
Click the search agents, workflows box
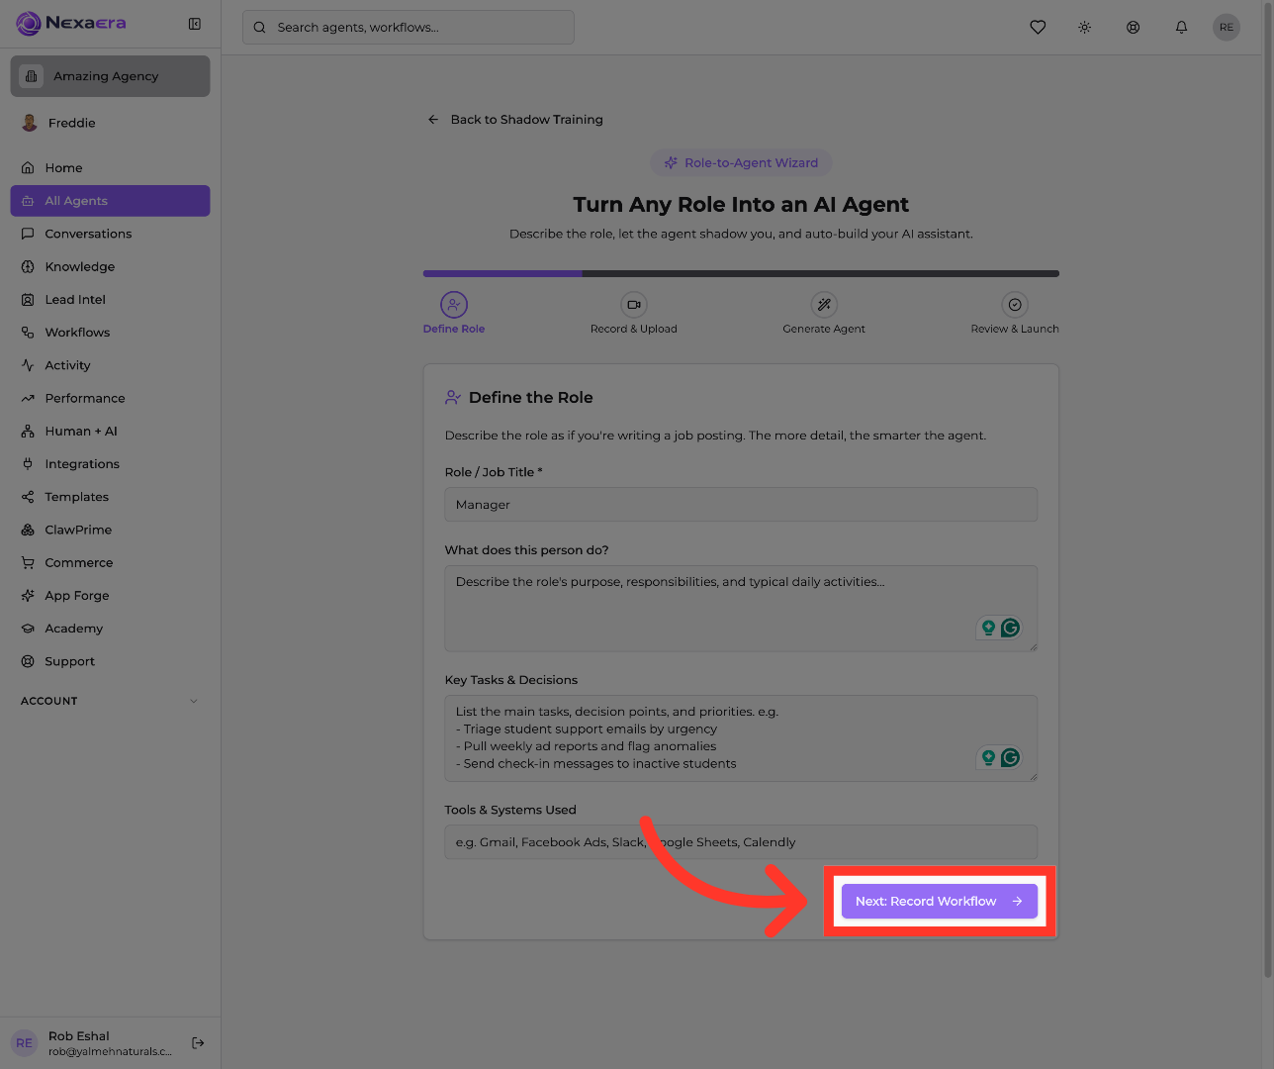click(409, 28)
